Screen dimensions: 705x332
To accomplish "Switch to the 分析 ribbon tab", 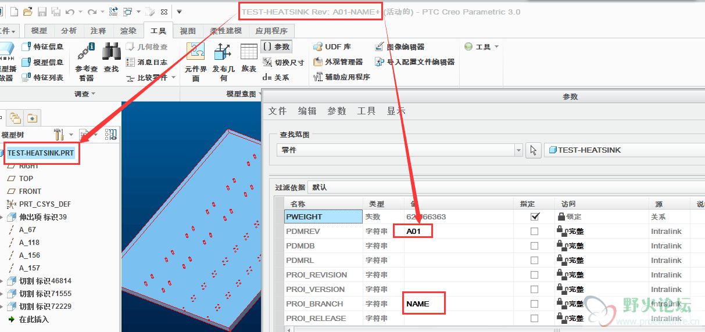I will tap(69, 31).
